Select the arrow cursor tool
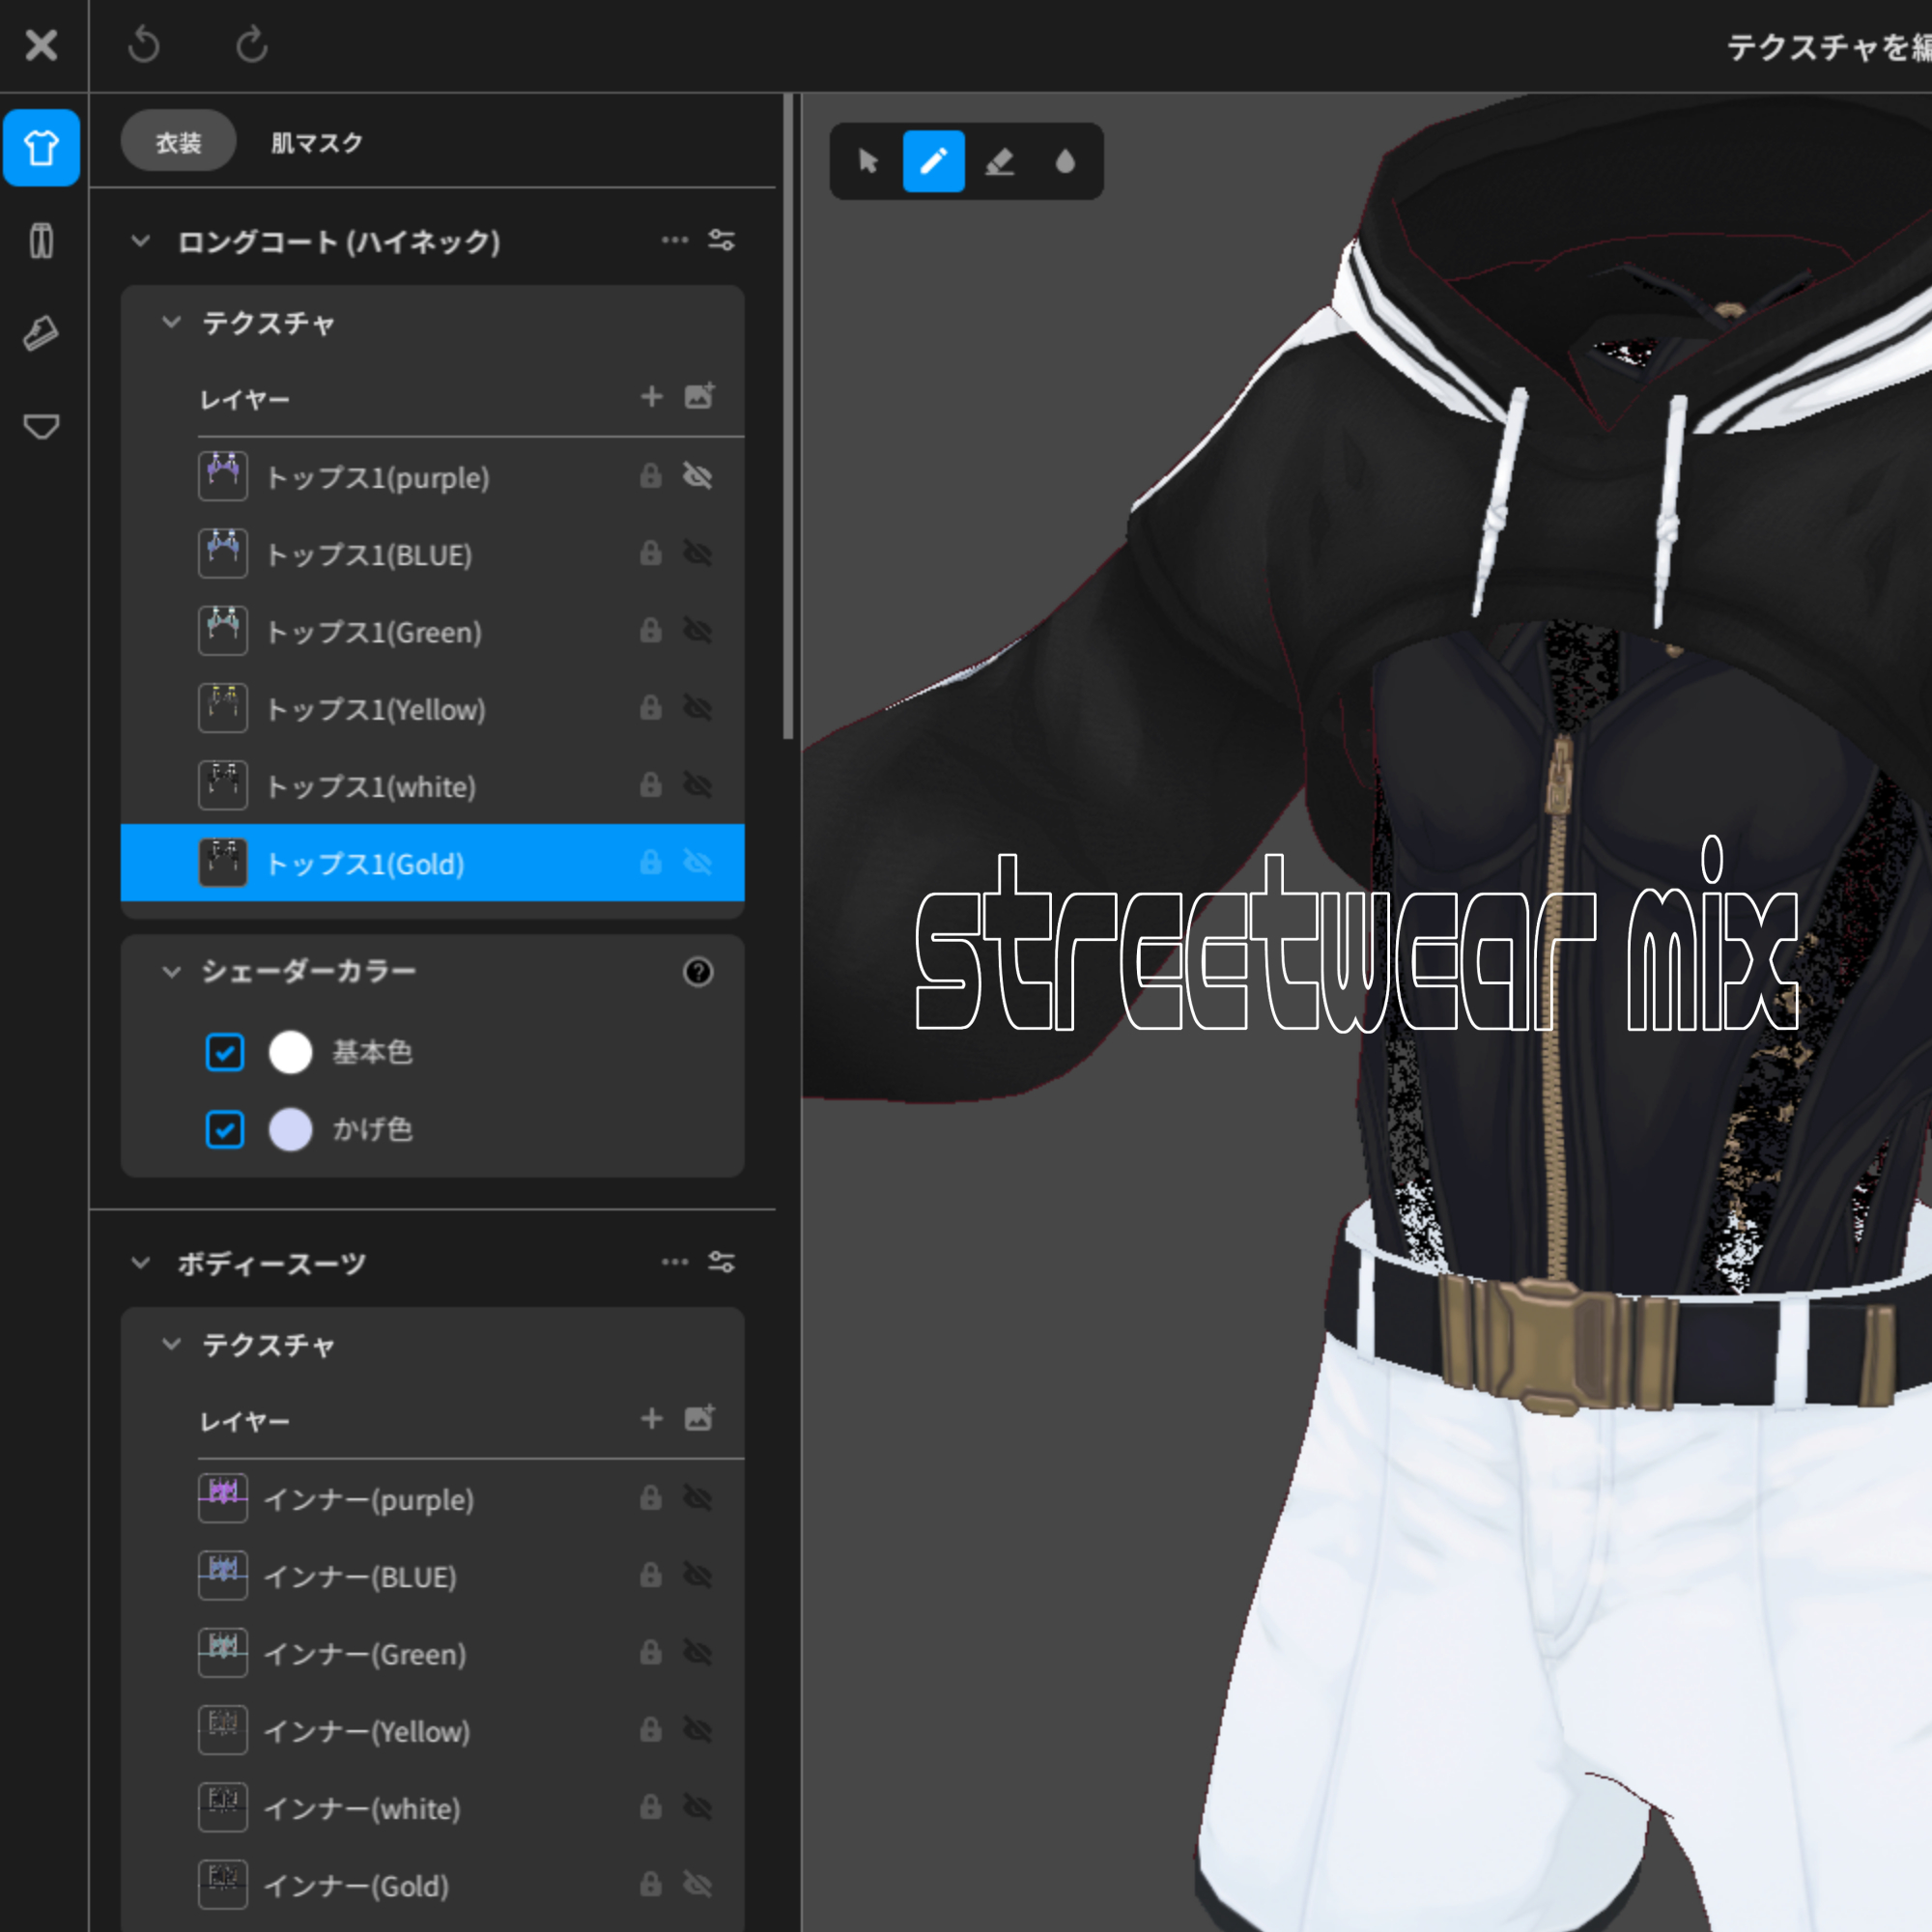Image resolution: width=1932 pixels, height=1932 pixels. point(868,161)
